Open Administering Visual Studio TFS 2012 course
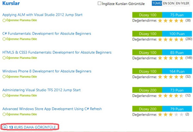193x132 pixels. click(41, 90)
